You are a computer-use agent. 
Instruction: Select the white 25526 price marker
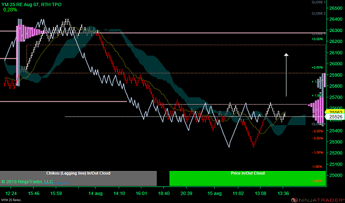click(x=336, y=117)
